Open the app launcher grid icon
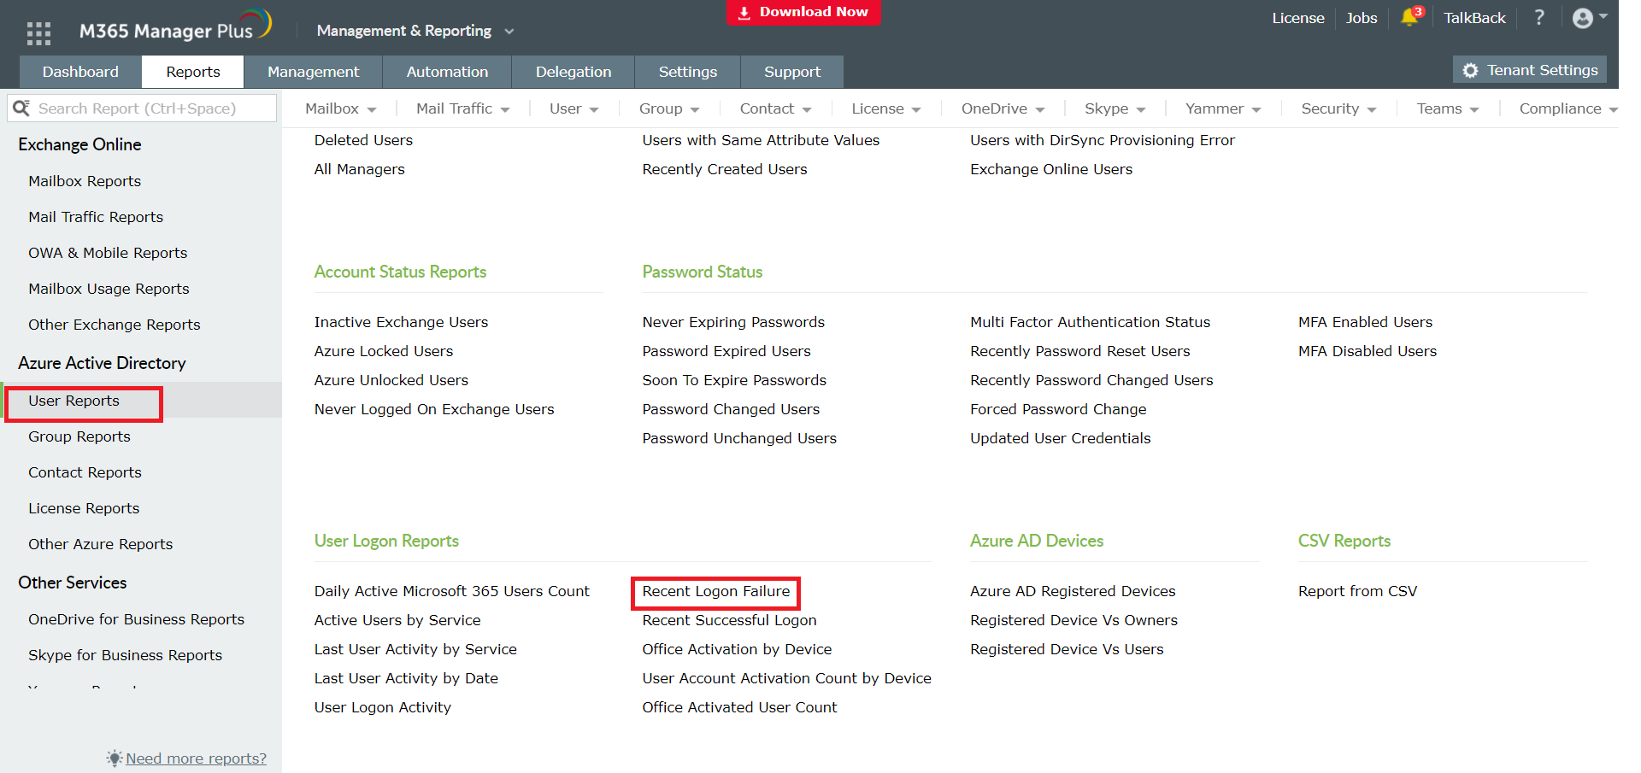 [x=38, y=32]
